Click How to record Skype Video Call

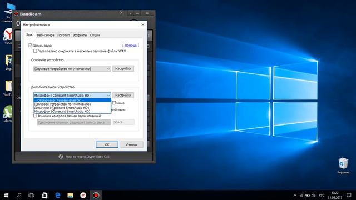(x=87, y=157)
